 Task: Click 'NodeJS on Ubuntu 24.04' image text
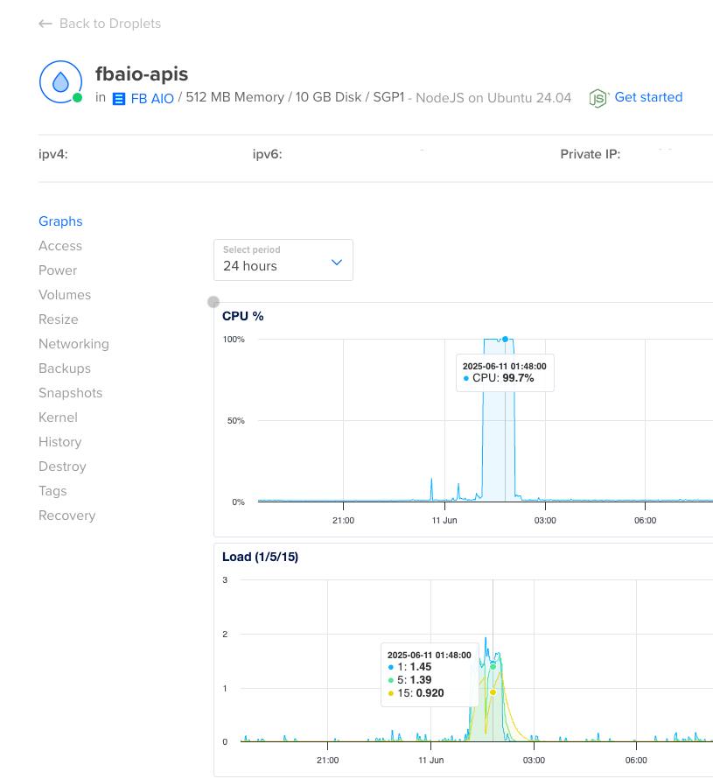coord(493,98)
